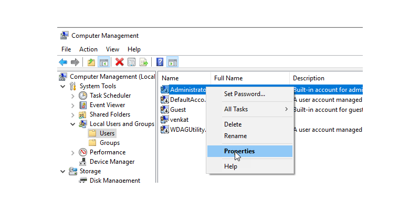Click the Export List toolbar icon
This screenshot has width=420, height=210.
point(144,62)
